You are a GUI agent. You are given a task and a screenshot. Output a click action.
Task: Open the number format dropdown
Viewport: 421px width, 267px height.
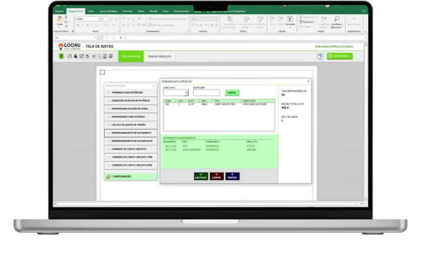217,19
